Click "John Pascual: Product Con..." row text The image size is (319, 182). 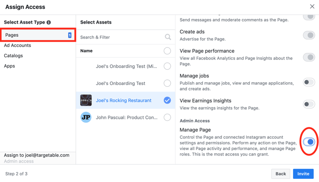click(x=127, y=117)
